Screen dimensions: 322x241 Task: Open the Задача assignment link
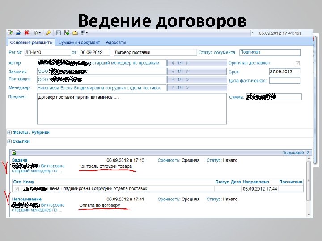coord(20,160)
